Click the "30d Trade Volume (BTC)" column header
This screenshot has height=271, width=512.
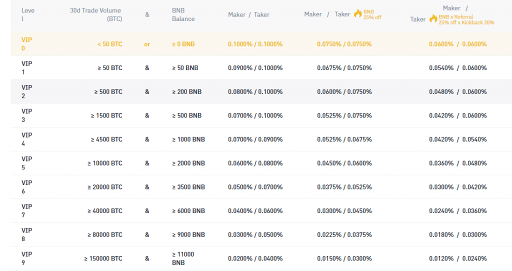(x=96, y=14)
